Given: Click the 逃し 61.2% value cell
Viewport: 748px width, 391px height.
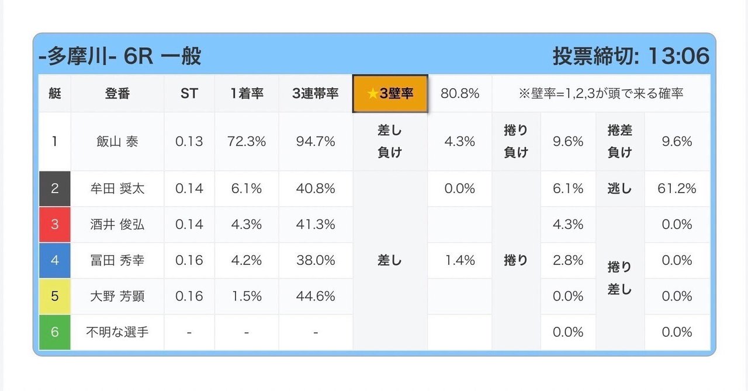Looking at the screenshot, I should pyautogui.click(x=677, y=188).
